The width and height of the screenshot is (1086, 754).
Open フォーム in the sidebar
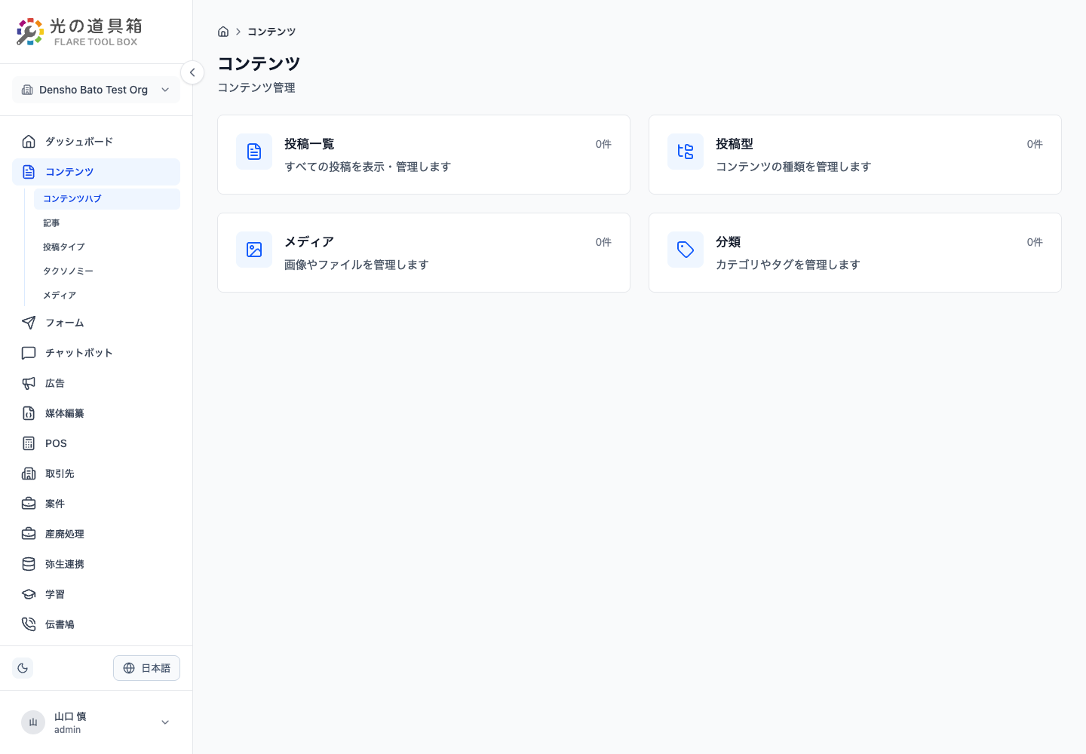(96, 323)
